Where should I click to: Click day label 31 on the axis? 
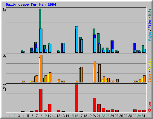pos(143,116)
